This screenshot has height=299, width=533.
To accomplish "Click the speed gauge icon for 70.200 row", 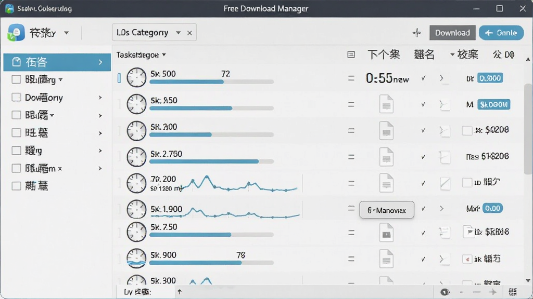I will [x=136, y=183].
